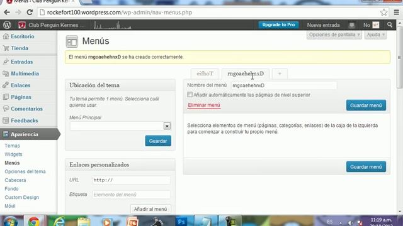Open Tienda in the sidebar
403x226 pixels.
(x=20, y=48)
